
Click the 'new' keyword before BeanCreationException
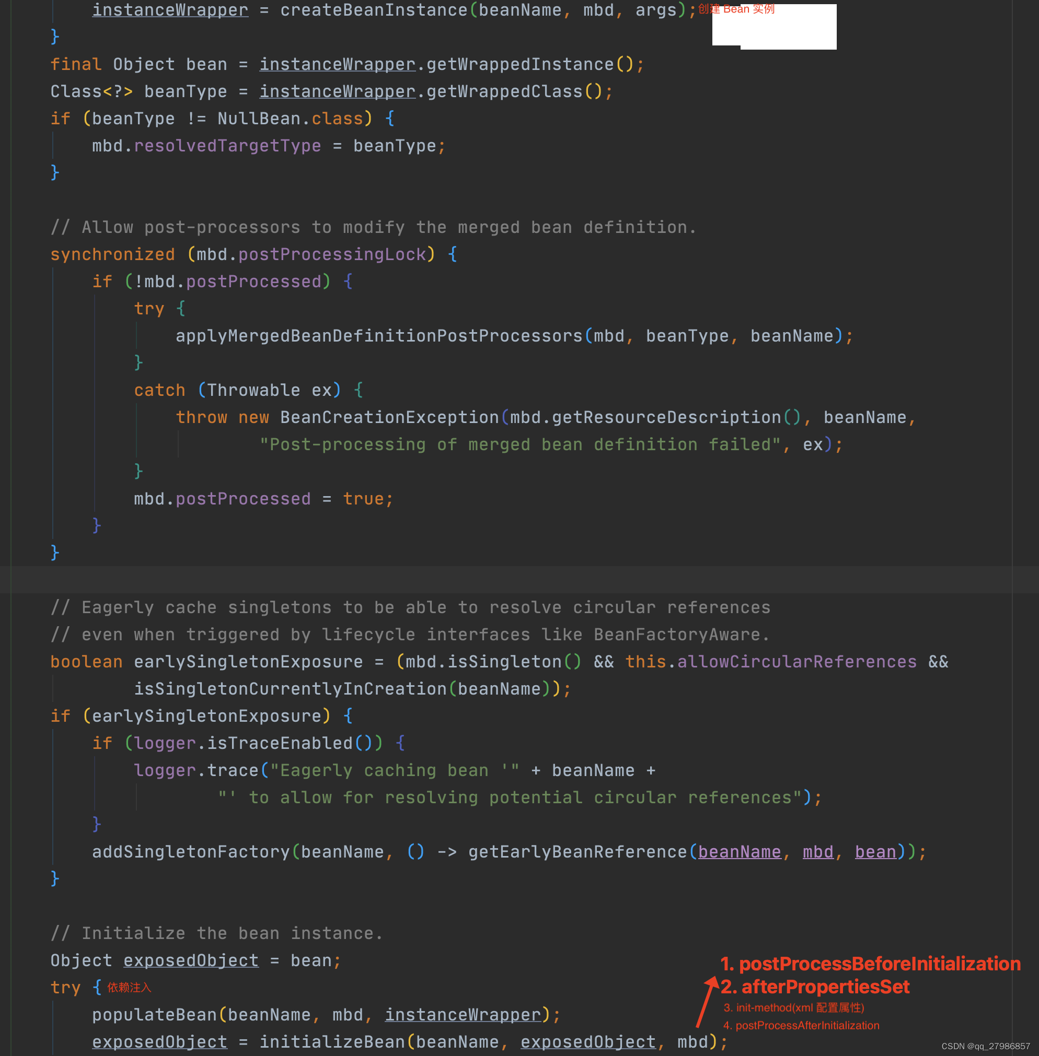point(254,418)
